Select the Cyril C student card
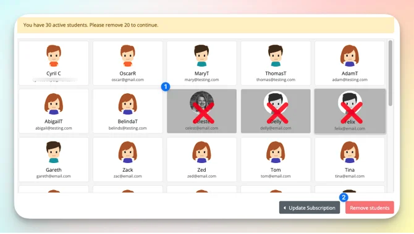Viewport: 414px width, 234px height. click(x=54, y=63)
